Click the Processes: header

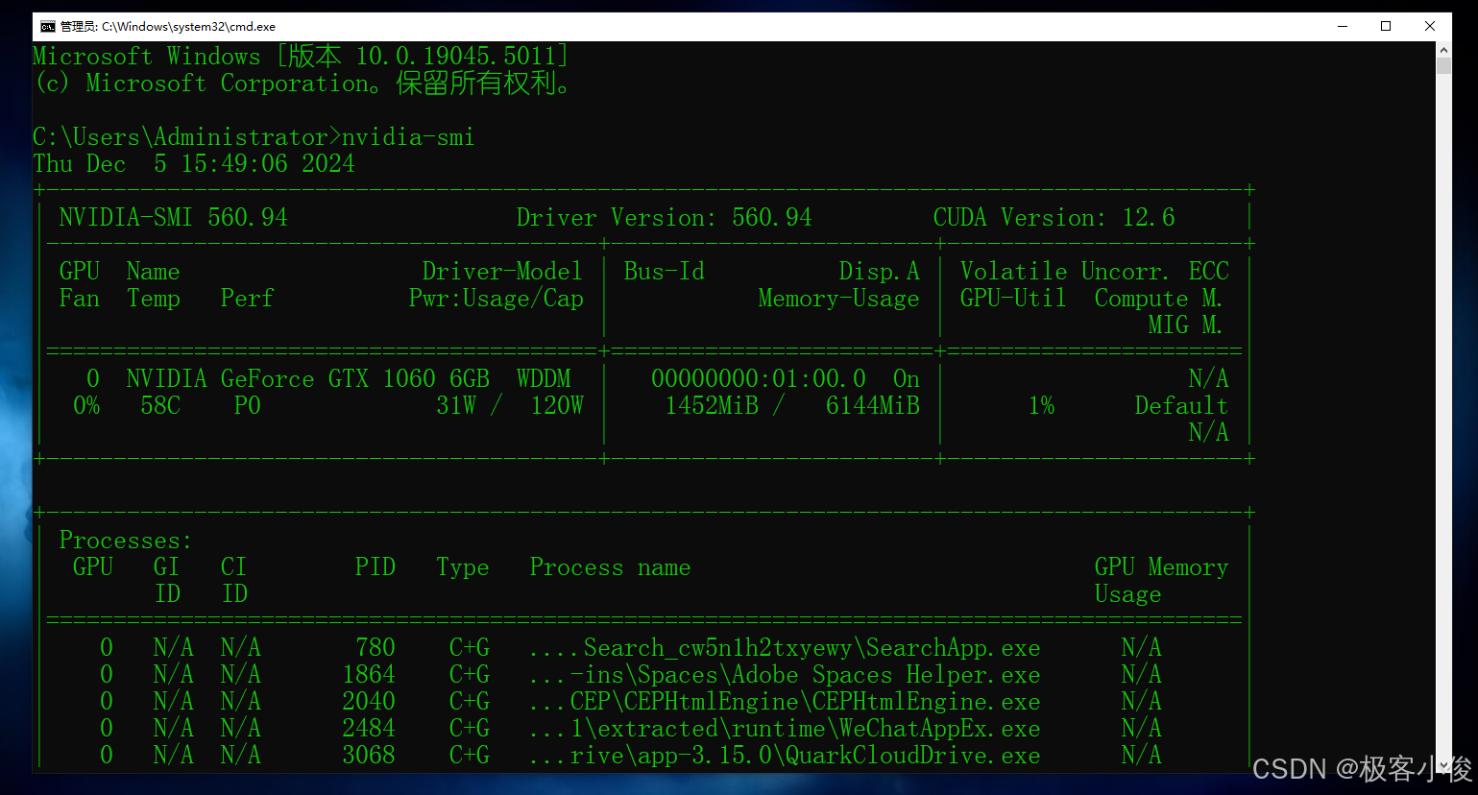pos(126,541)
